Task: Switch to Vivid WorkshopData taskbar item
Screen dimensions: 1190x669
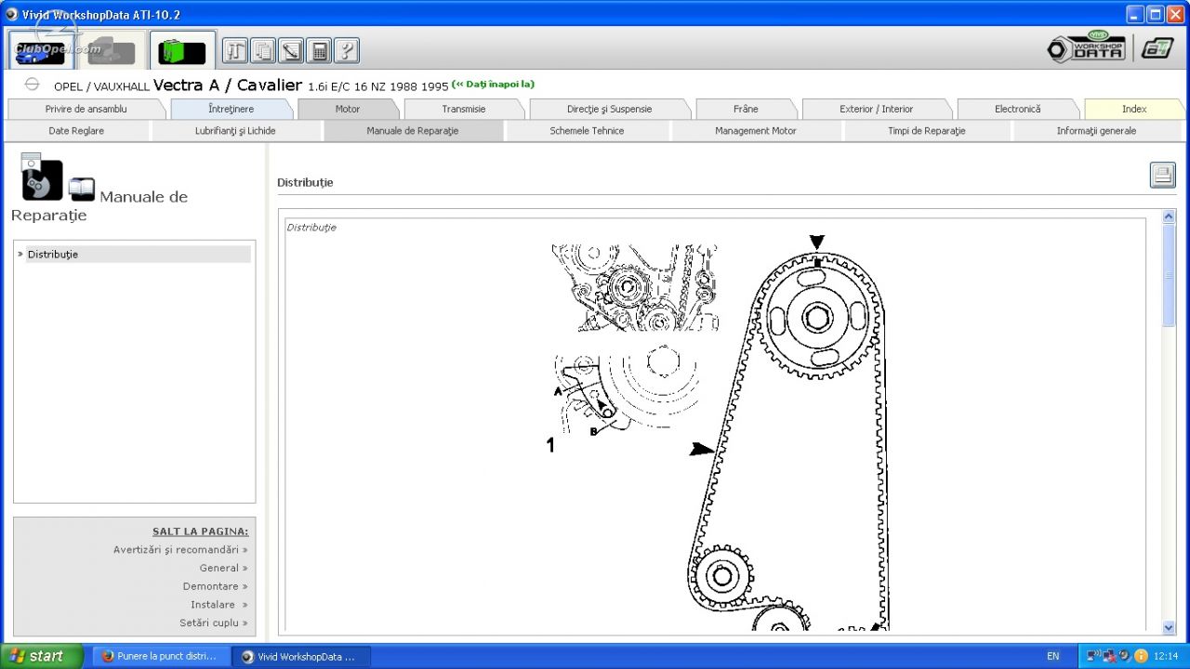Action: [301, 656]
